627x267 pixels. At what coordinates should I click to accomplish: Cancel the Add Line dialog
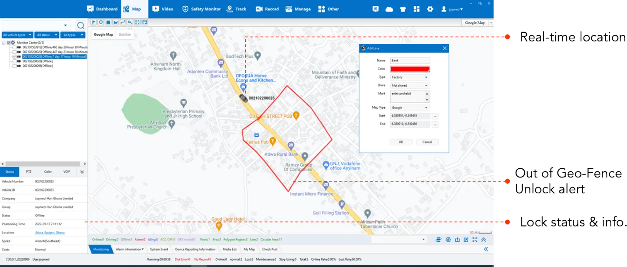427,142
